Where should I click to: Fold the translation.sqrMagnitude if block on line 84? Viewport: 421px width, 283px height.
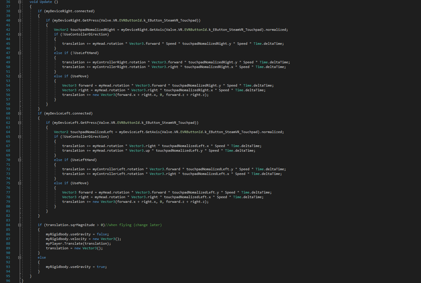coord(19,225)
